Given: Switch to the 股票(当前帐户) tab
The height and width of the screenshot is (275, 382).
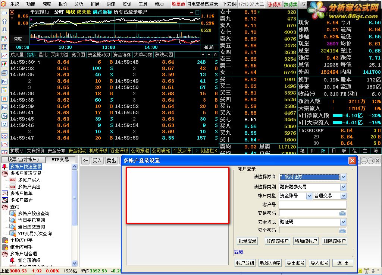Looking at the screenshot, I should [x=23, y=160].
